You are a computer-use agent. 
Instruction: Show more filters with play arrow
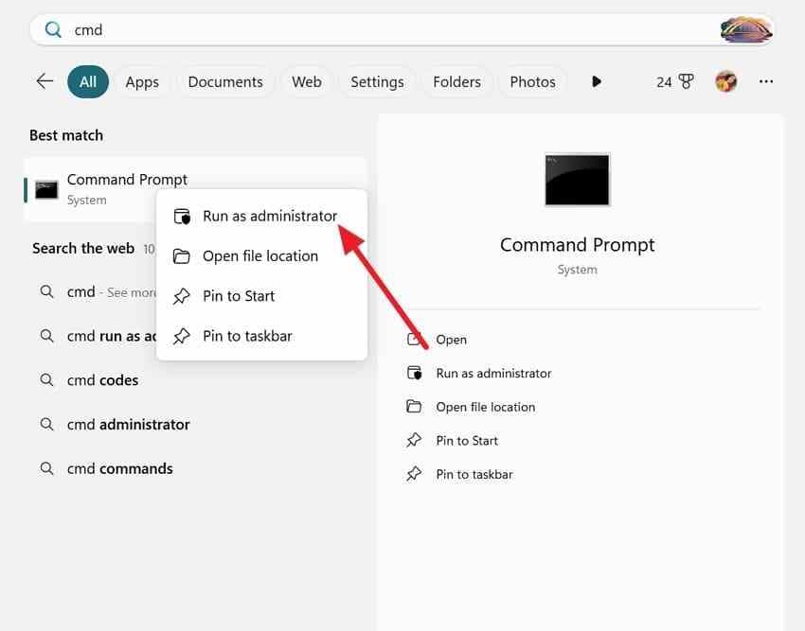[x=596, y=81]
